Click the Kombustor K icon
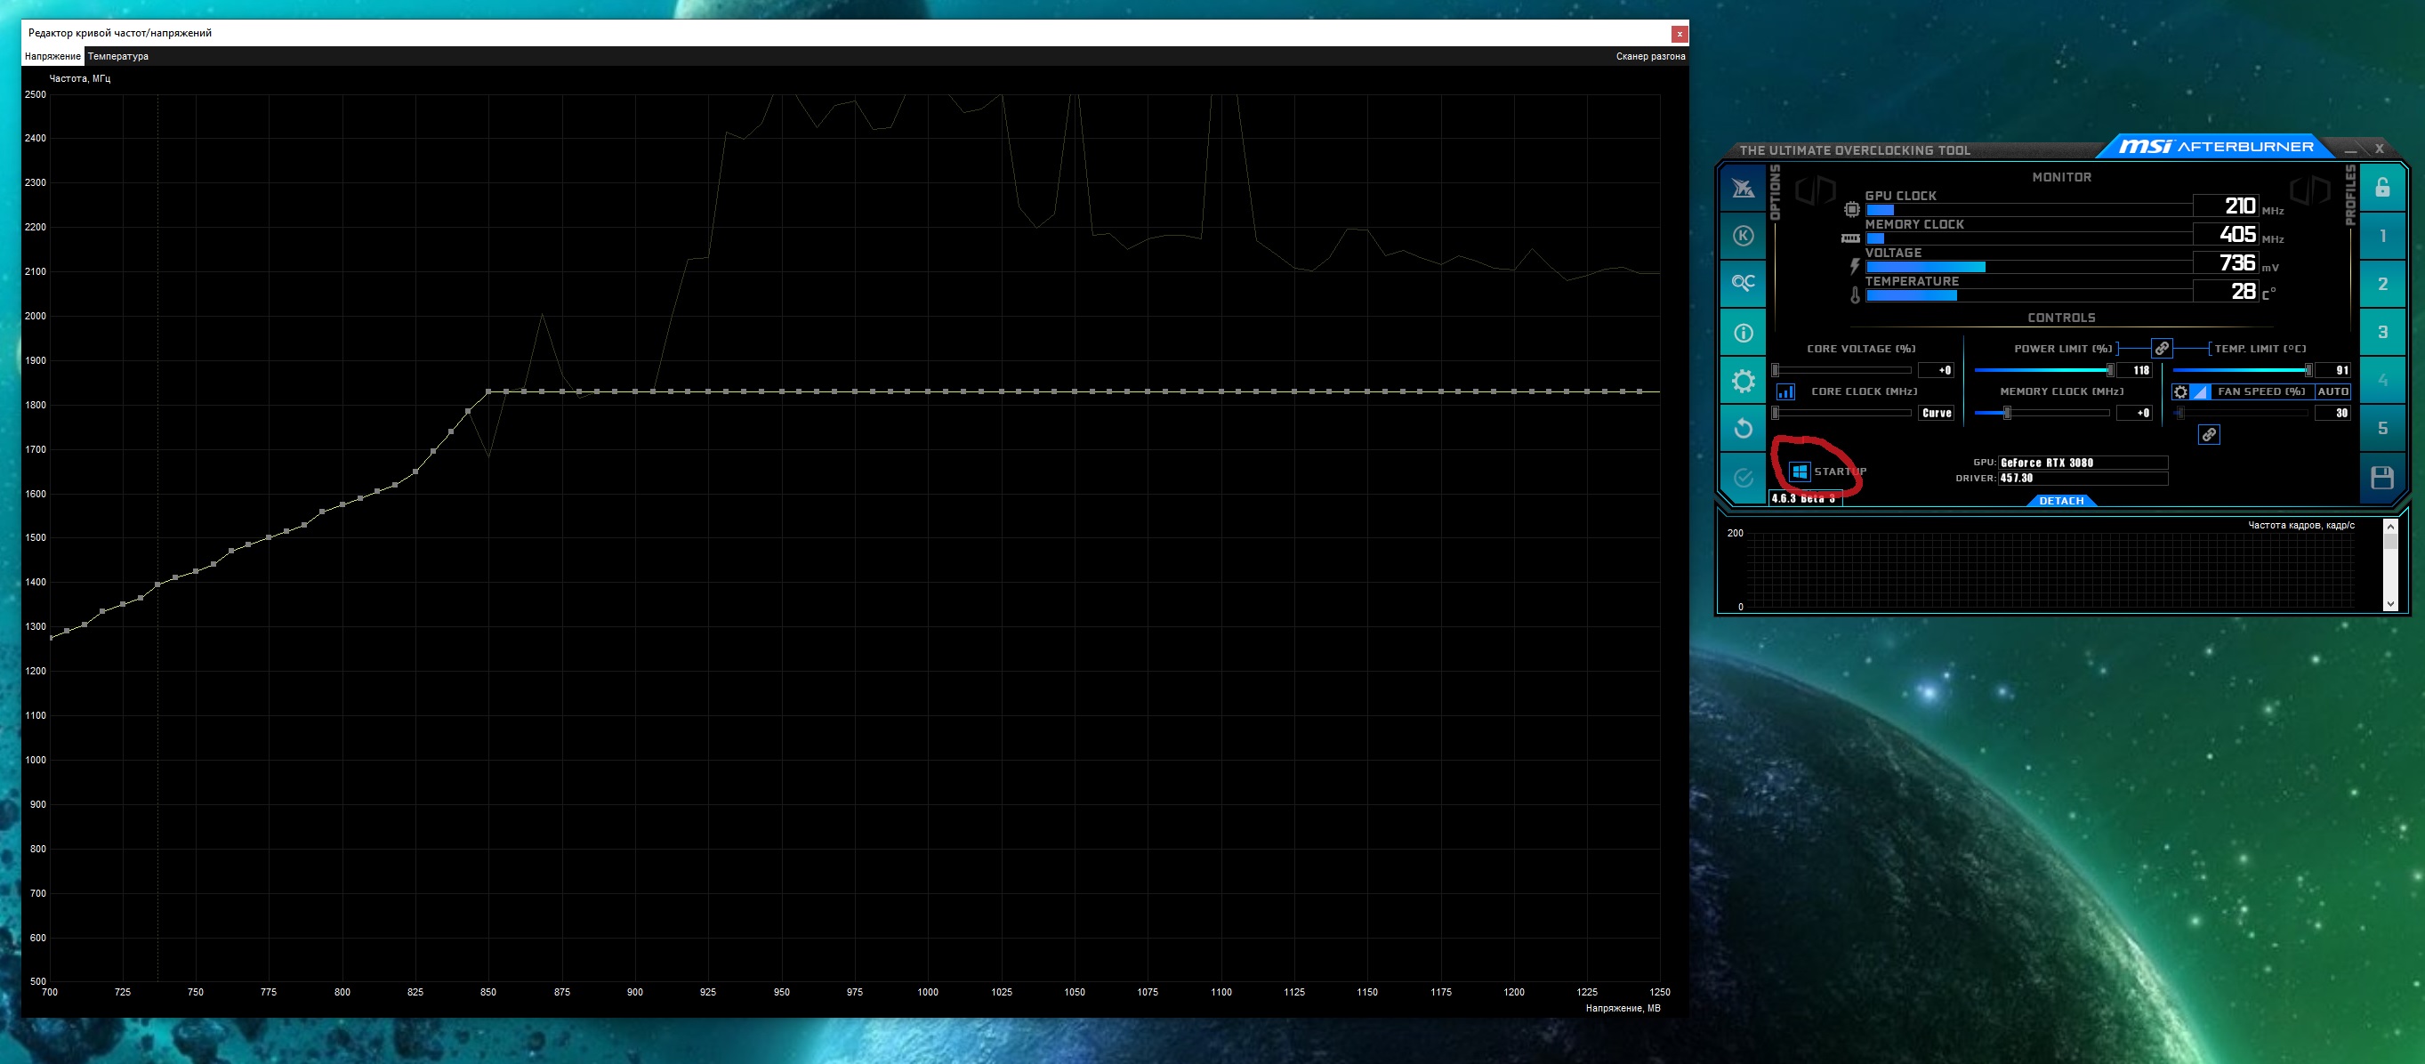2425x1064 pixels. [x=1743, y=236]
